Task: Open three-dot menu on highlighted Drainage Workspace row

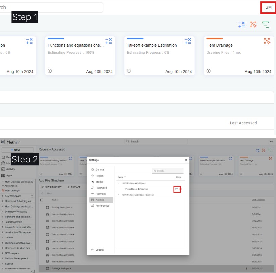Action: click(x=246, y=268)
